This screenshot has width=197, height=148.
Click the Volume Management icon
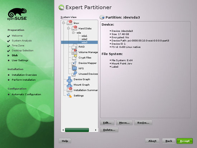tap(75, 52)
